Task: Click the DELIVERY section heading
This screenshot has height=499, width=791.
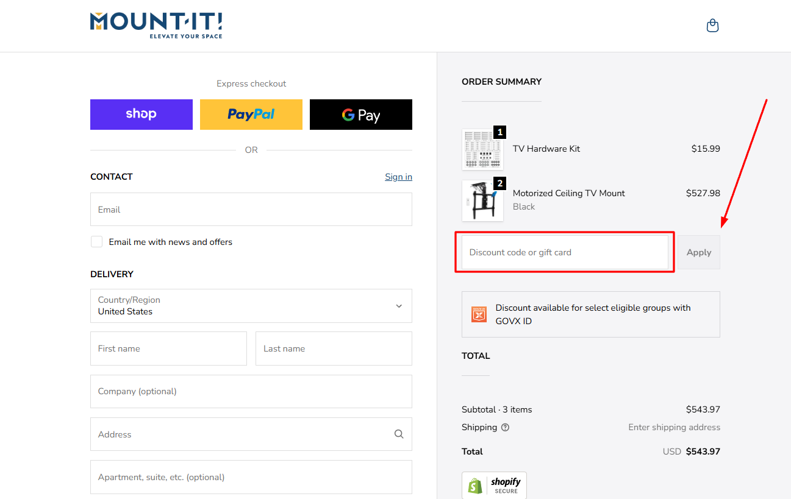Action: (112, 274)
